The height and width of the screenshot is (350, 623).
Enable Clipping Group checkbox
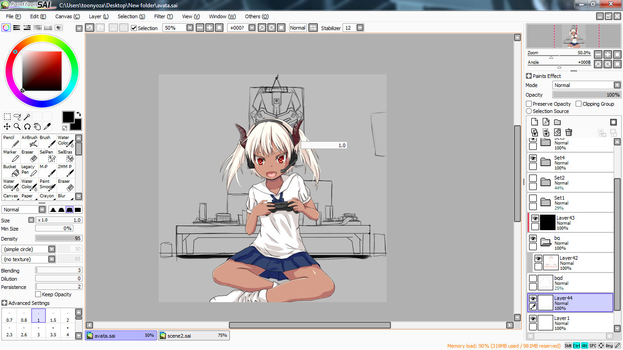click(x=578, y=104)
